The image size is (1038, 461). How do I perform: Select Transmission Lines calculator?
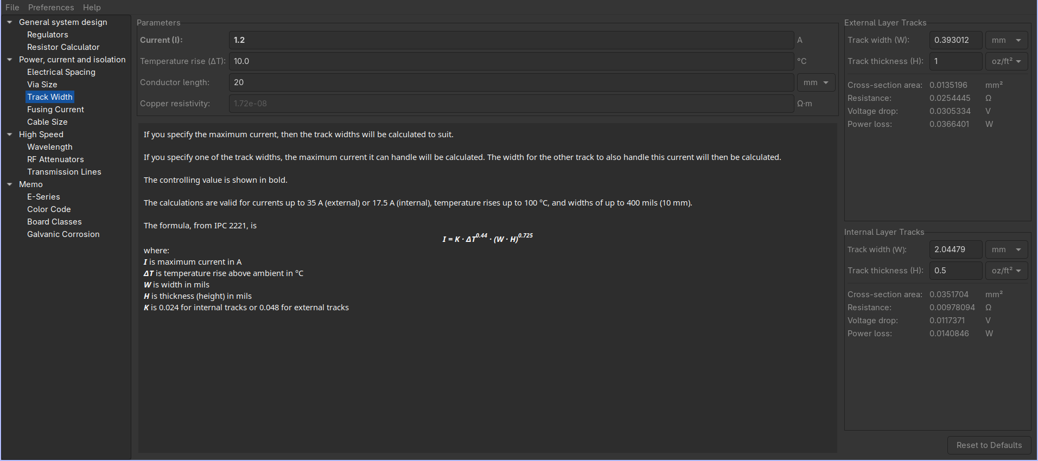click(x=64, y=172)
